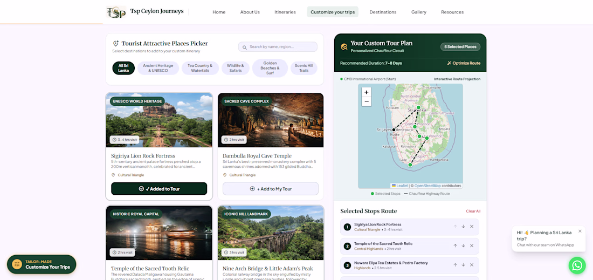593x280 pixels.
Task: Remove Nuwara Eliya Tea Estates stop
Action: pos(472,265)
